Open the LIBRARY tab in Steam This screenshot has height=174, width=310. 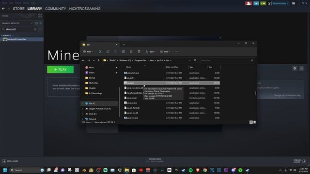click(35, 9)
